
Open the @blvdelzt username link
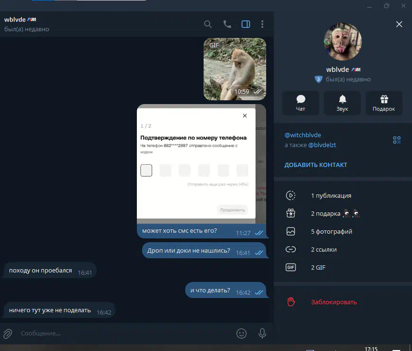tap(322, 145)
